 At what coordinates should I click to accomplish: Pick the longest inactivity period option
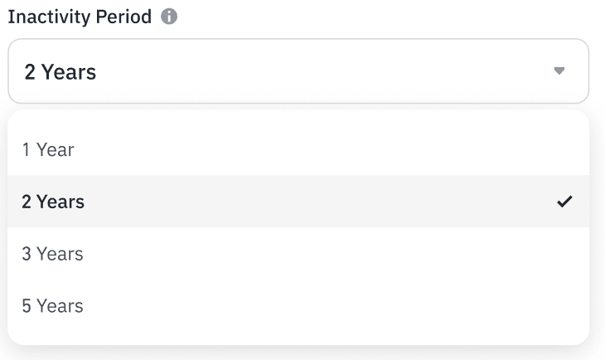298,305
